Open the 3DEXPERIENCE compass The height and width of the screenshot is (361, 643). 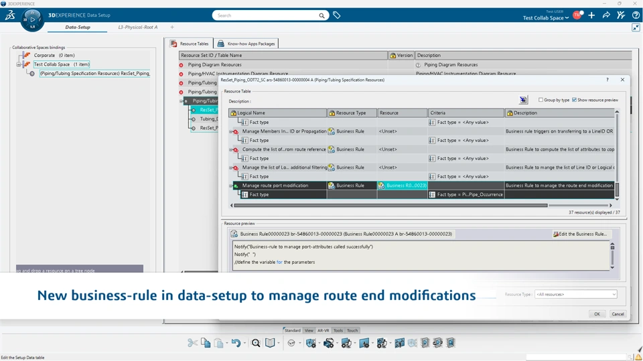click(32, 19)
